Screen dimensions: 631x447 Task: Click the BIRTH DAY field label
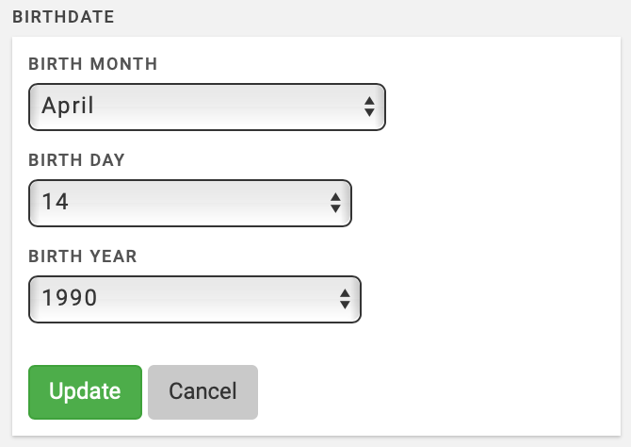(x=77, y=160)
